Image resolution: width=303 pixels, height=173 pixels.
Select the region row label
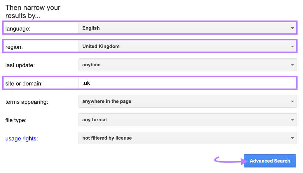(14, 46)
